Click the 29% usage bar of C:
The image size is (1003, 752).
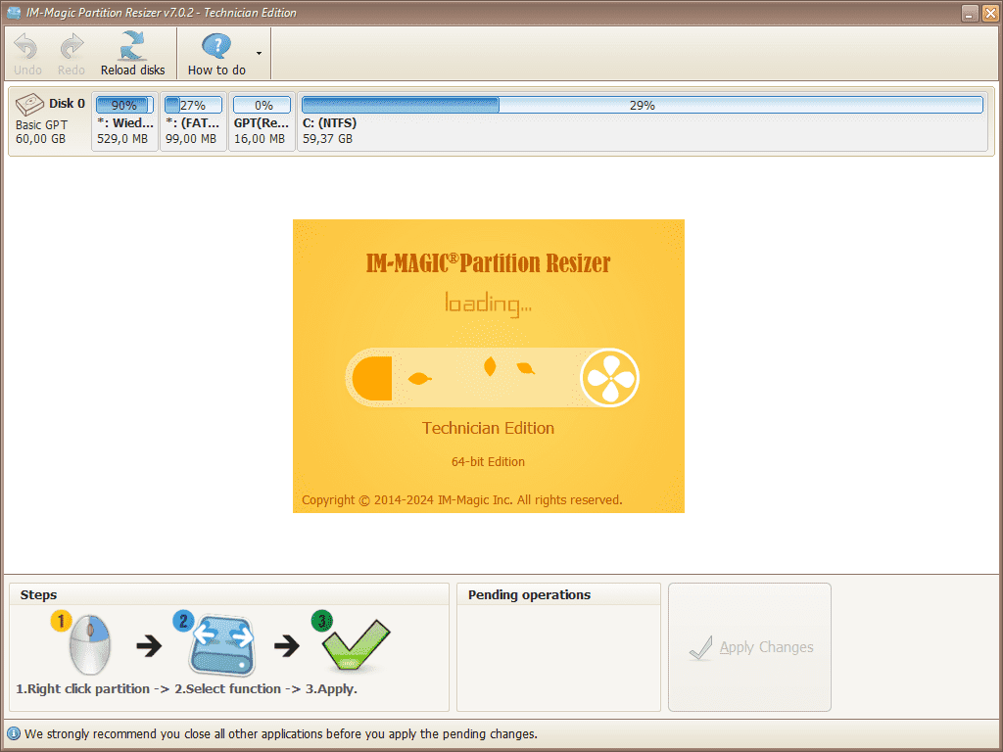click(x=643, y=105)
